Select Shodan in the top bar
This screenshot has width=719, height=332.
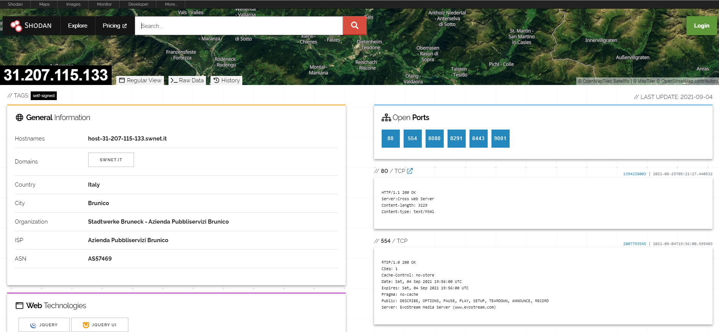tap(15, 4)
